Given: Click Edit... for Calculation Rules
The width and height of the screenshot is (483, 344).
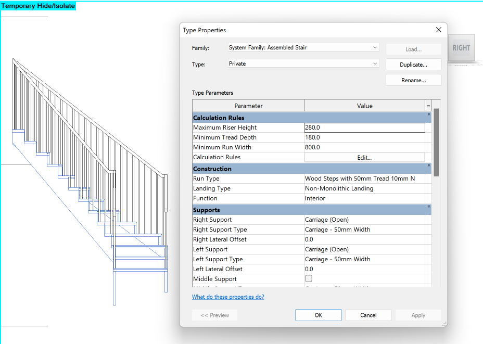Looking at the screenshot, I should pyautogui.click(x=365, y=157).
